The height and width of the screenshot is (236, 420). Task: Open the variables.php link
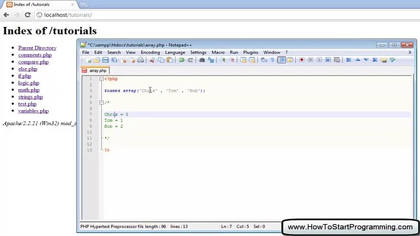tap(33, 111)
